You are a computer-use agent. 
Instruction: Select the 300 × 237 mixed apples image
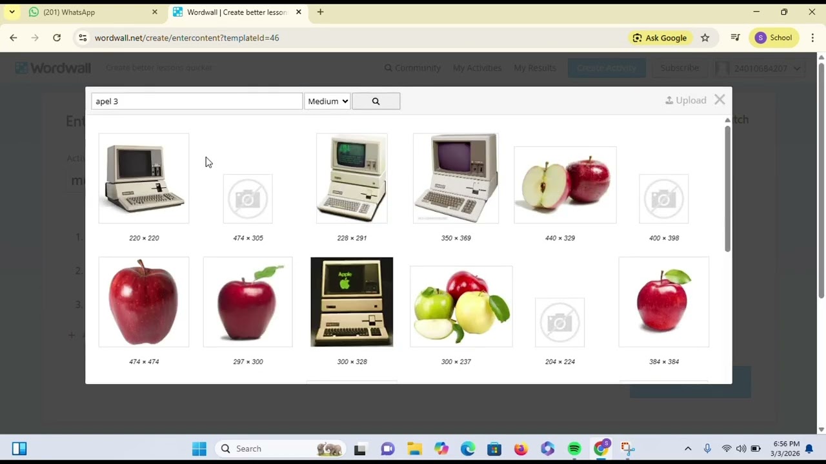click(461, 307)
